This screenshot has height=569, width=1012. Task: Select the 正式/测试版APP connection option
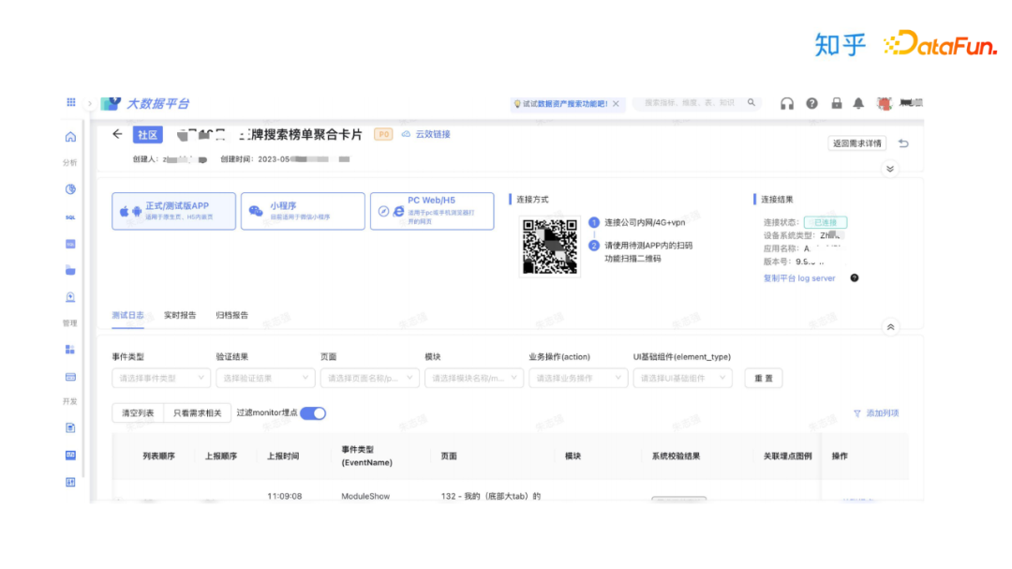171,210
